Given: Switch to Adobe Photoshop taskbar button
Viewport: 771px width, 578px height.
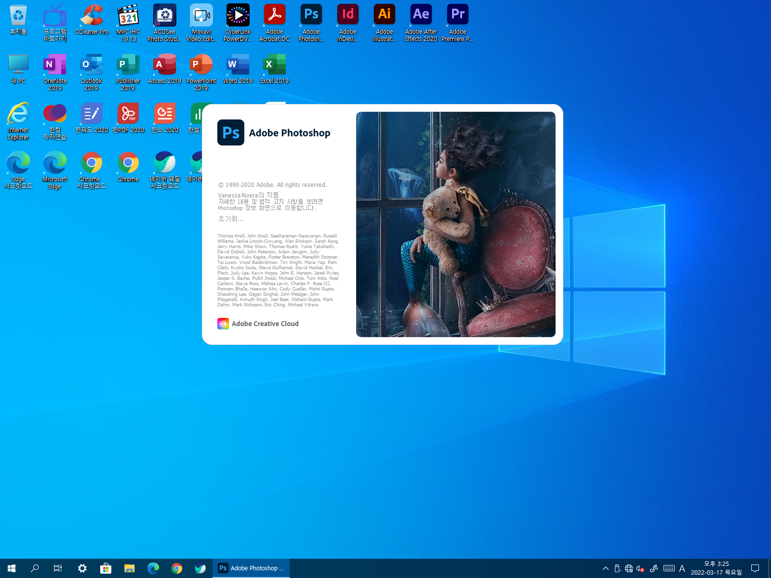Looking at the screenshot, I should click(251, 568).
